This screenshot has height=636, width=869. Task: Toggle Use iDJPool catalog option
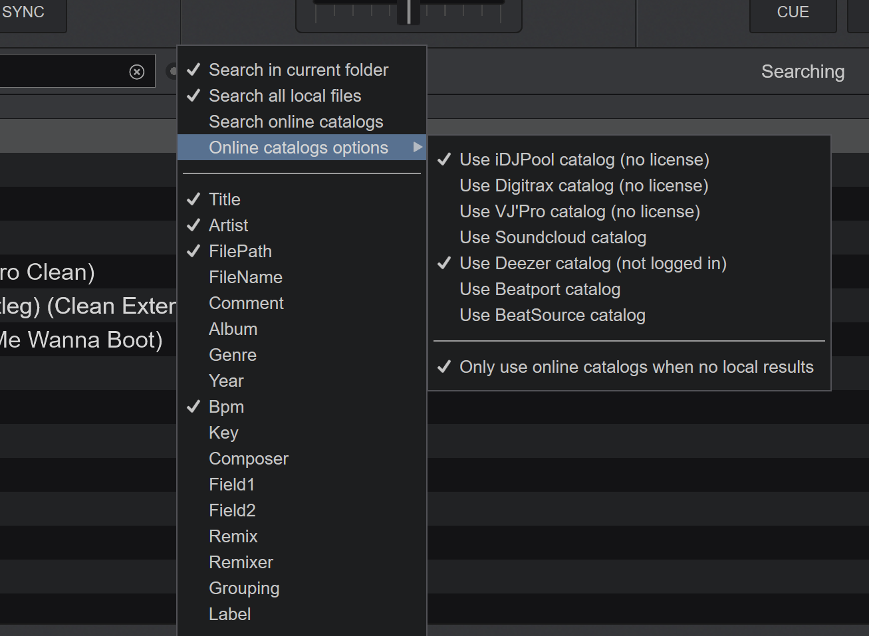[x=629, y=159]
